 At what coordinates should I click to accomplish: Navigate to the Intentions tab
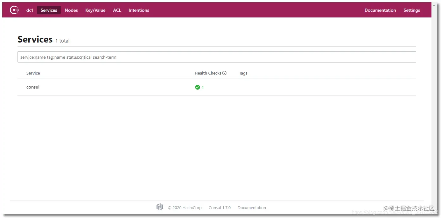click(x=139, y=10)
